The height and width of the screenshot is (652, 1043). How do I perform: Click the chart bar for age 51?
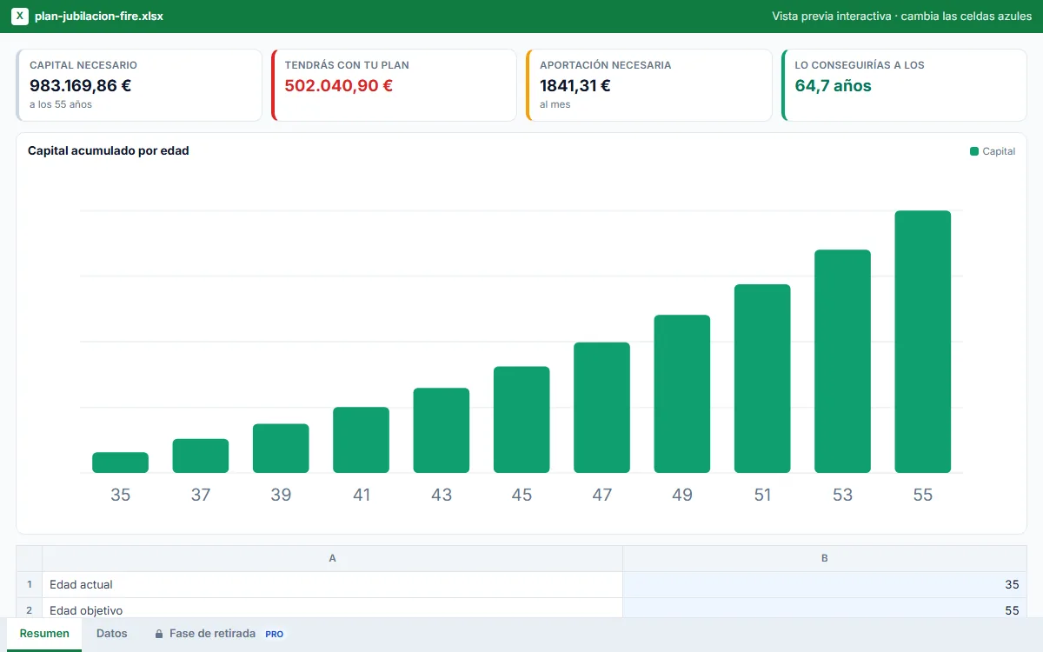(x=762, y=378)
